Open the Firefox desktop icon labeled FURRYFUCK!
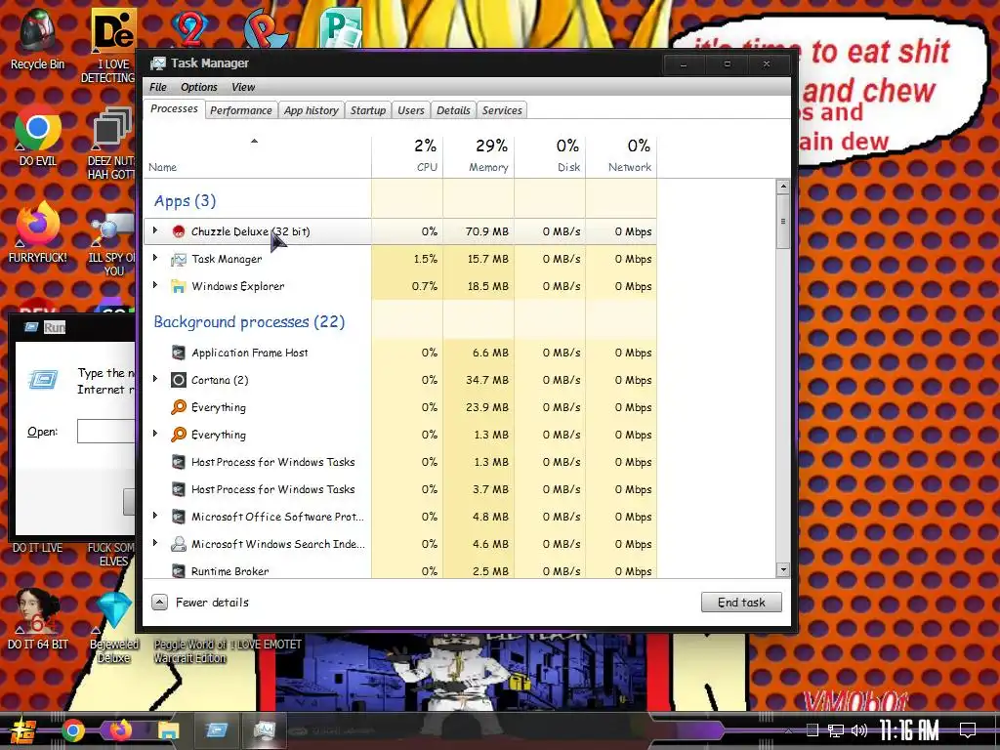Viewport: 1000px width, 750px height. (37, 232)
